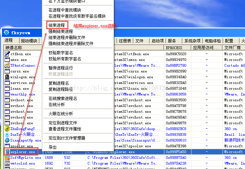Click the services.exe process icon
The width and height of the screenshot is (245, 169).
coord(7,83)
